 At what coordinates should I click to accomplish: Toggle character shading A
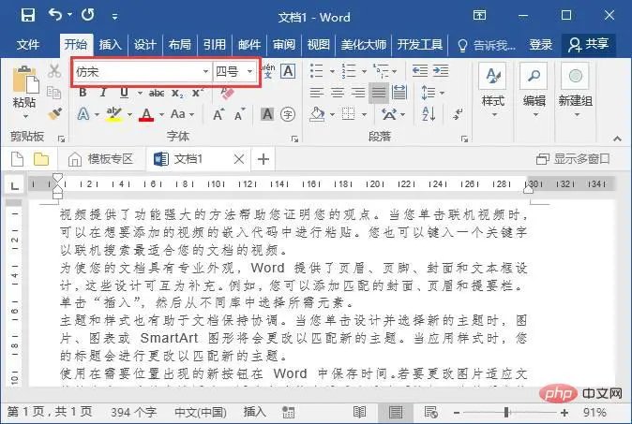click(x=267, y=114)
